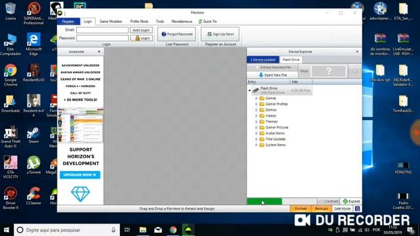Select the Videos folder icon
420x236 pixels.
click(262, 116)
